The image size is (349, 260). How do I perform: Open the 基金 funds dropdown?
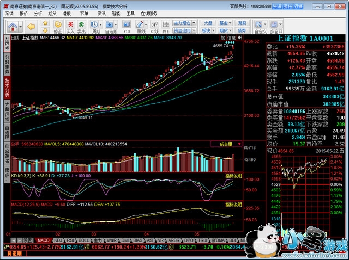pyautogui.click(x=225, y=23)
